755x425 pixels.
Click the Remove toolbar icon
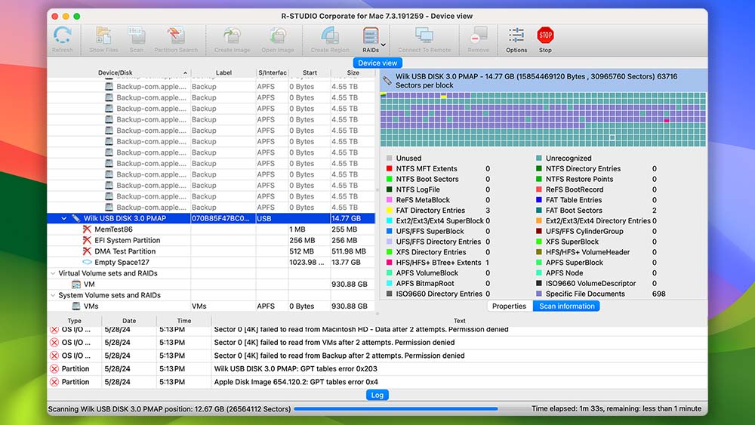pos(478,35)
